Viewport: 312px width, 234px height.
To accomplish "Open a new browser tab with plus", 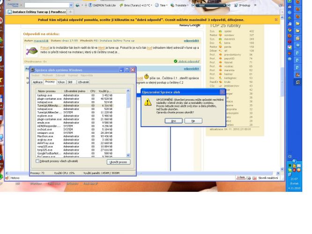I will (x=70, y=12).
